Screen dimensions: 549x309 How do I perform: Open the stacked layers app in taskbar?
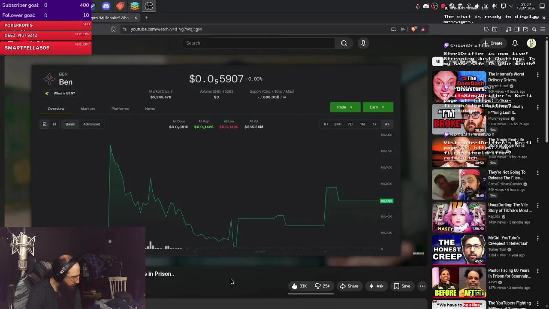(135, 6)
